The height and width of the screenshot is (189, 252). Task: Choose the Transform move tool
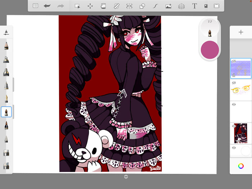click(90, 6)
